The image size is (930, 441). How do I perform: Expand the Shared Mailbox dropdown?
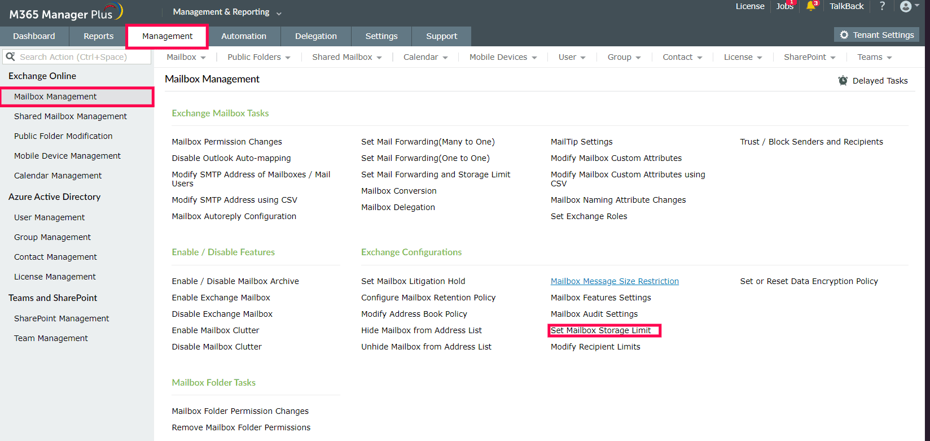pos(347,57)
